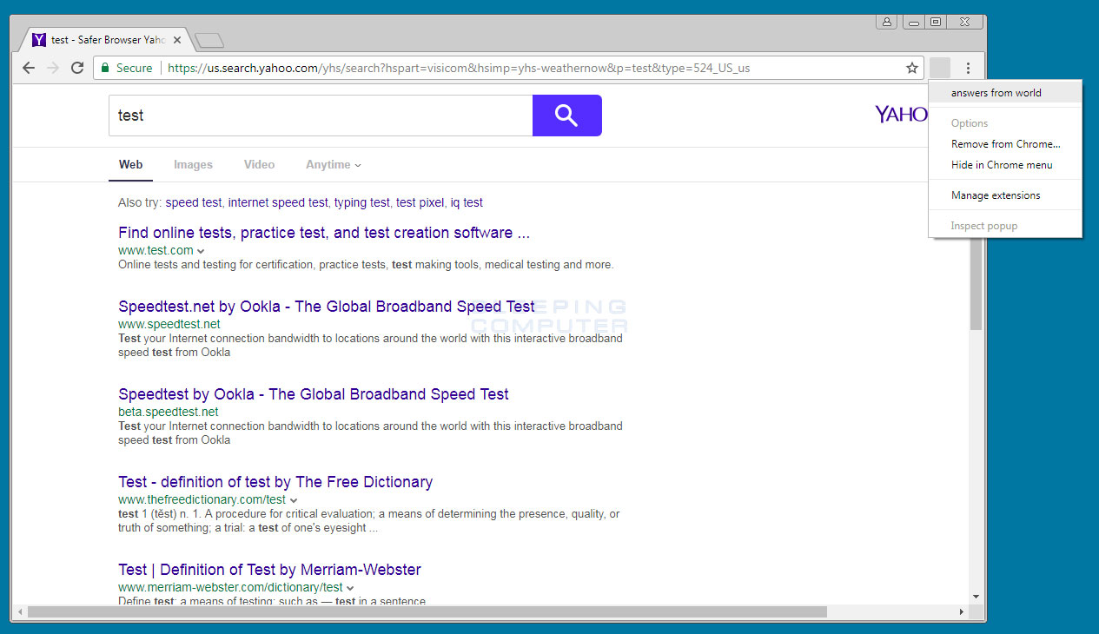Screen dimensions: 1099x634
Task: Click the extension icon beside the address bar
Action: 939,67
